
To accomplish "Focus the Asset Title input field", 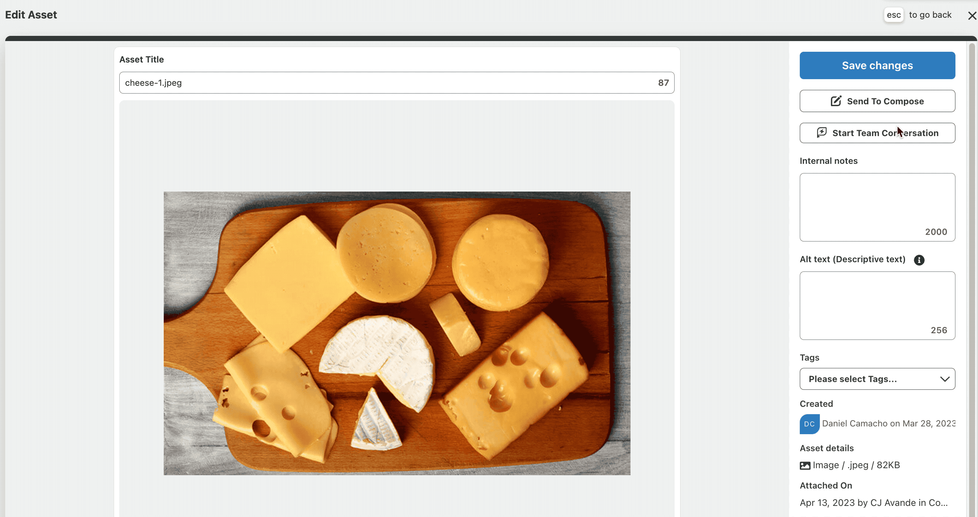I will [396, 82].
